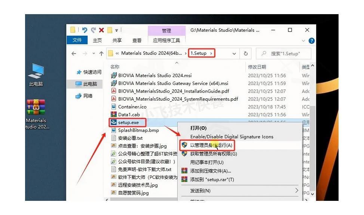Choose 以管理员身份运行 from context menu
The image size is (364, 215).
(x=211, y=145)
